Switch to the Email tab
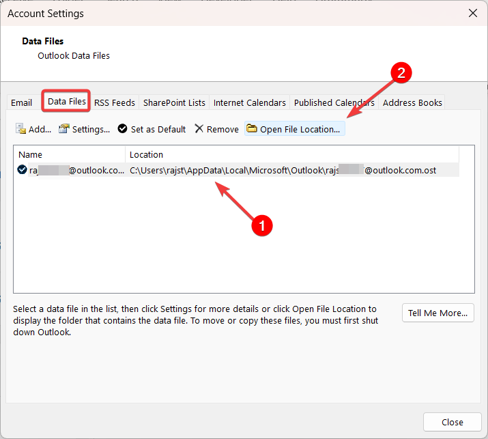This screenshot has height=439, width=488. point(21,102)
